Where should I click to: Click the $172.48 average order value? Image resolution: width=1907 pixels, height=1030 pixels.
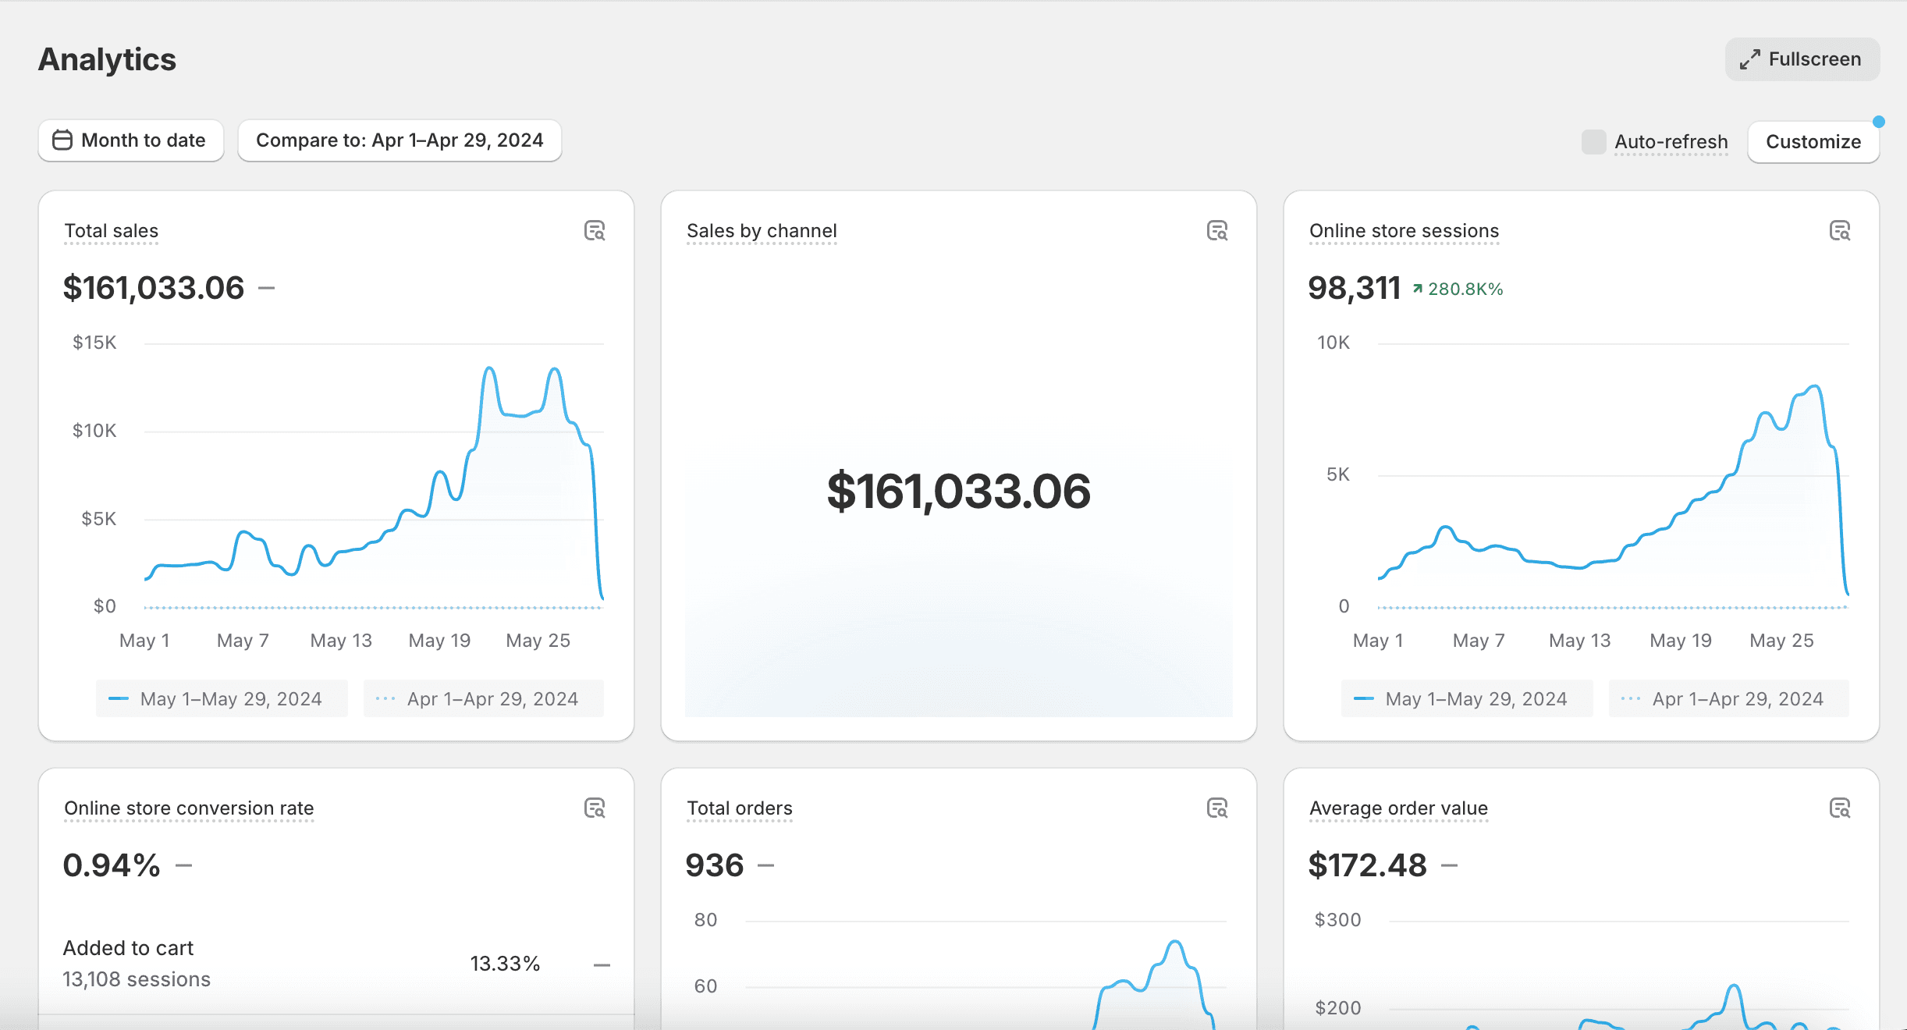pyautogui.click(x=1367, y=865)
